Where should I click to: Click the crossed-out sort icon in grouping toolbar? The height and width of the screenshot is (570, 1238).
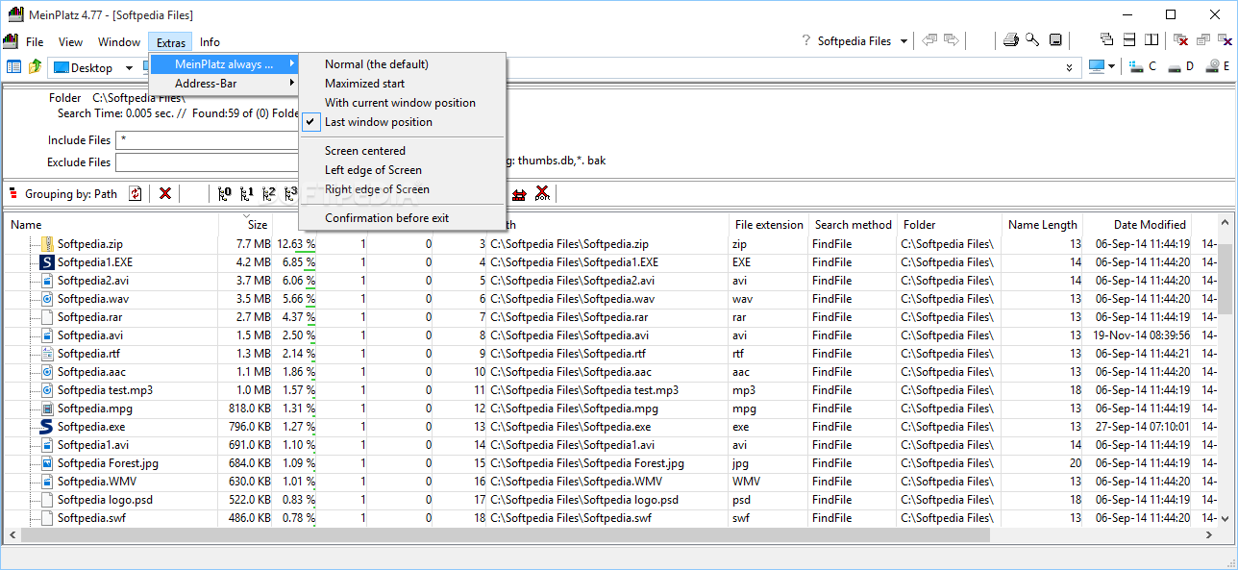click(543, 193)
